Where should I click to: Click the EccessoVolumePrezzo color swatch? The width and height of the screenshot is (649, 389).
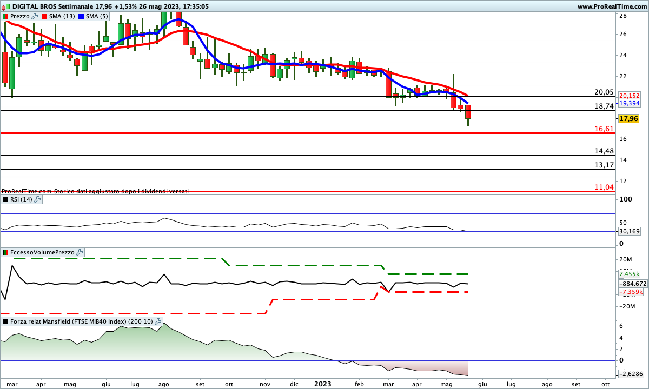pyautogui.click(x=5, y=252)
